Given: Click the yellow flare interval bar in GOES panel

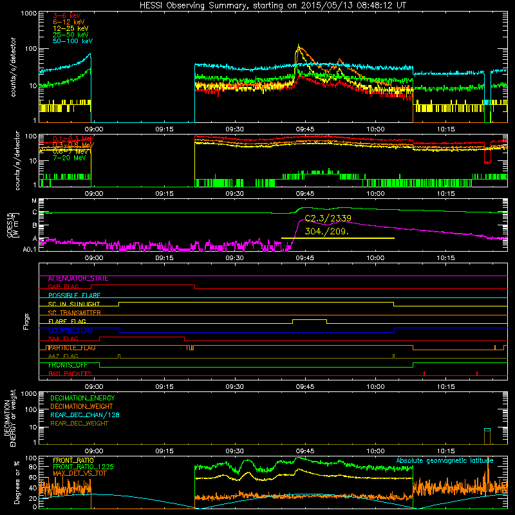Looking at the screenshot, I should [338, 238].
